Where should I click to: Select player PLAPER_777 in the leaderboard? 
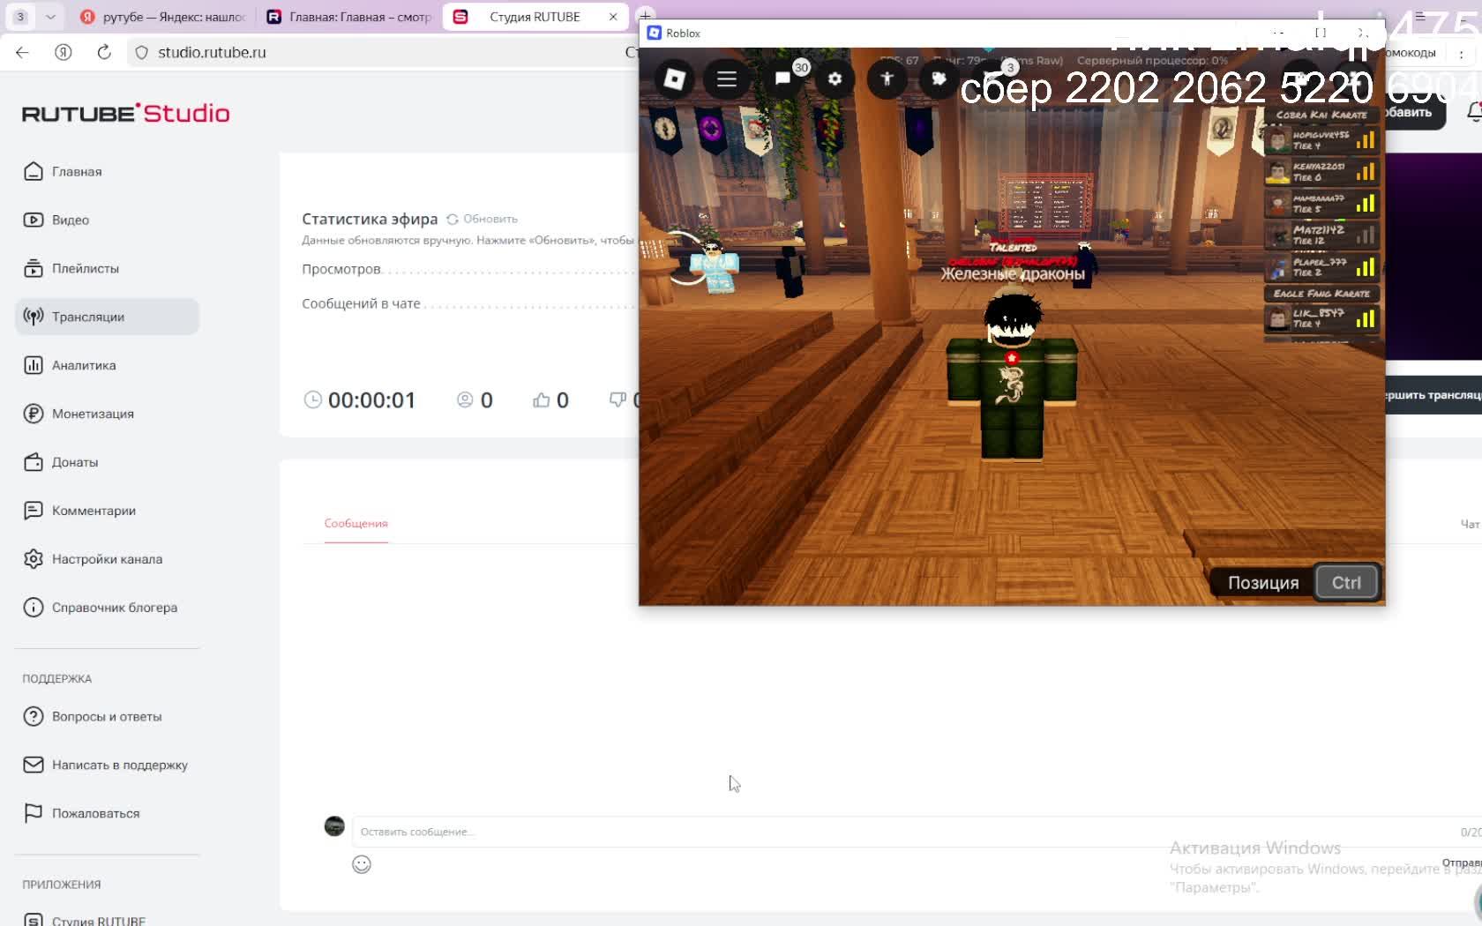click(1321, 267)
